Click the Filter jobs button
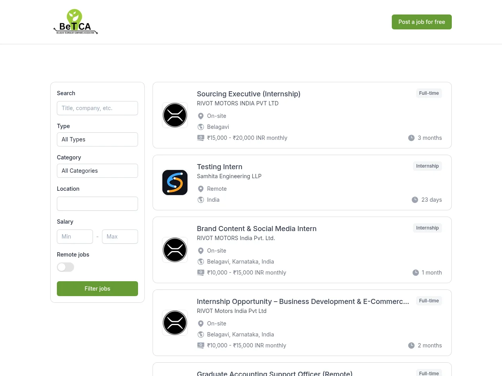This screenshot has height=376, width=502. pos(97,289)
